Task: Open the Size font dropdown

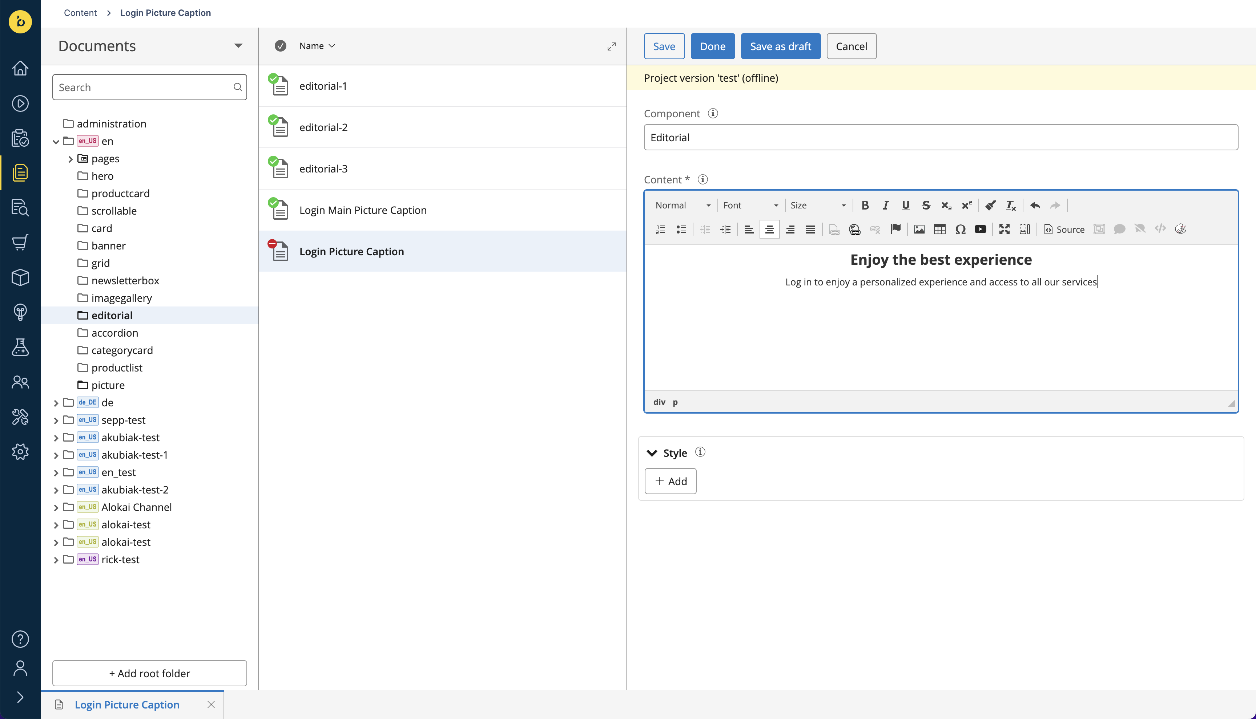Action: coord(818,206)
